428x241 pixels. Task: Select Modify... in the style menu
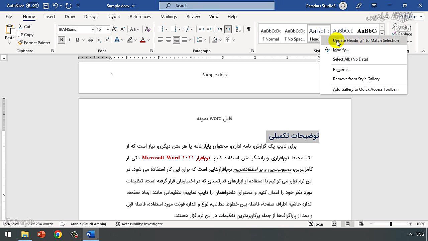point(341,50)
